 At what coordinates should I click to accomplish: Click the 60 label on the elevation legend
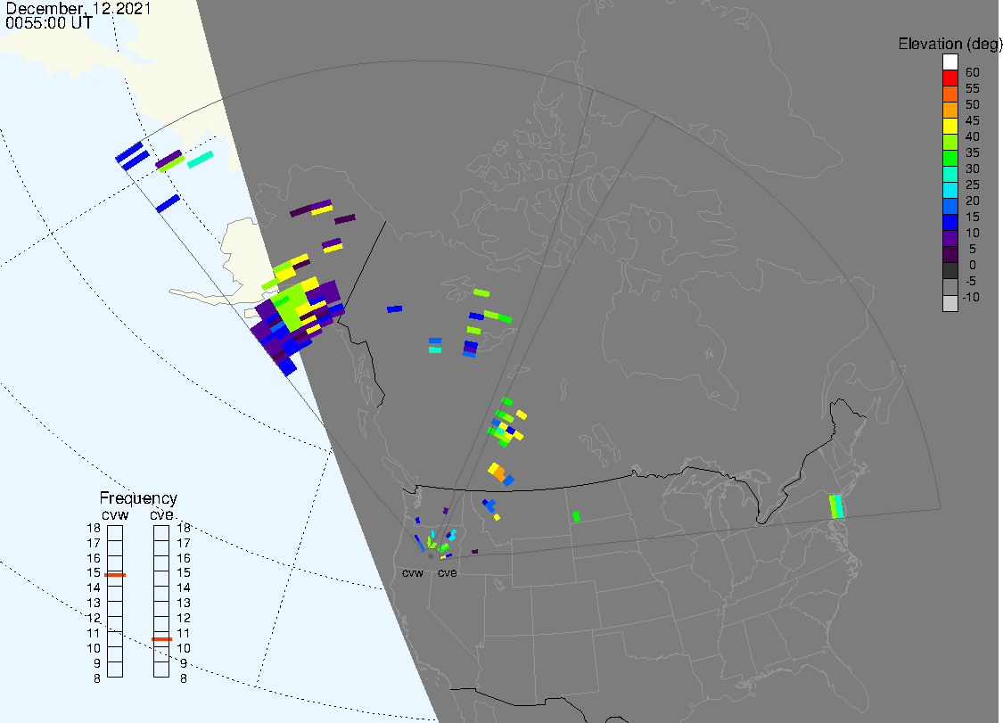[973, 72]
